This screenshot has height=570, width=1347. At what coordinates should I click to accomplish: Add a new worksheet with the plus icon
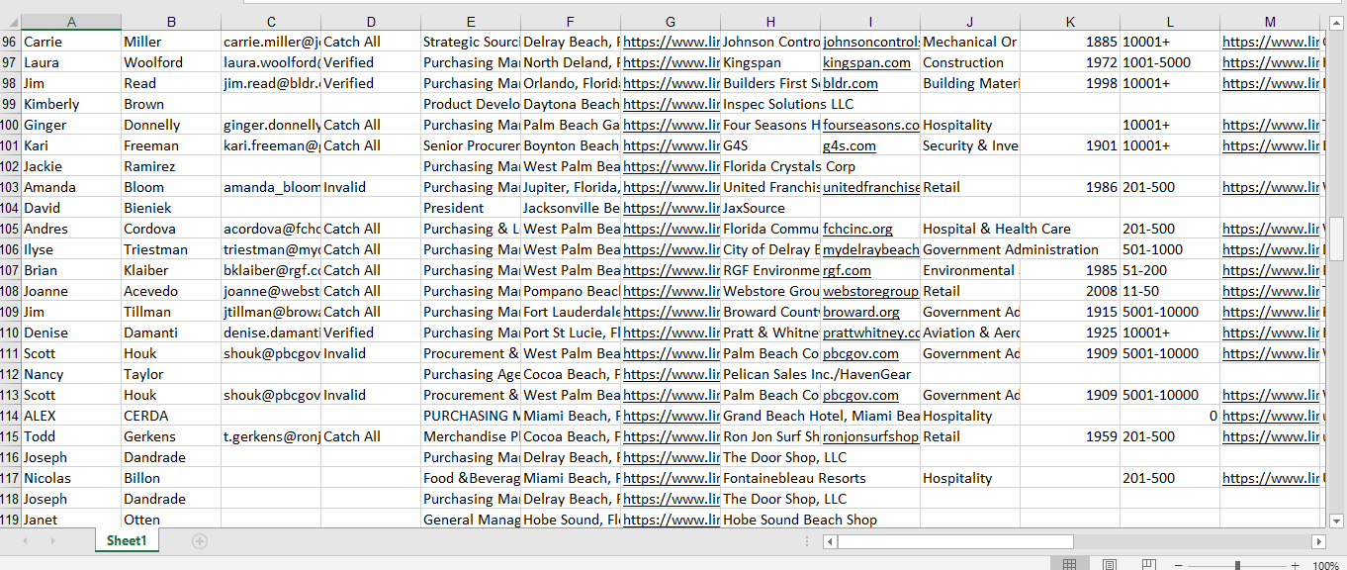click(x=200, y=541)
